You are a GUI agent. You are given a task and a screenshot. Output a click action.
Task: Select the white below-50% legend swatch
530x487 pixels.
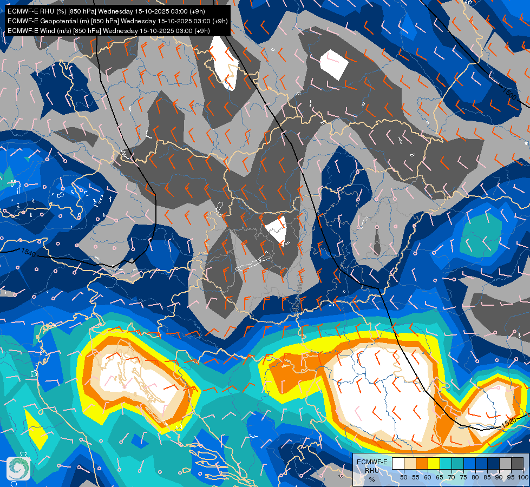pyautogui.click(x=398, y=463)
